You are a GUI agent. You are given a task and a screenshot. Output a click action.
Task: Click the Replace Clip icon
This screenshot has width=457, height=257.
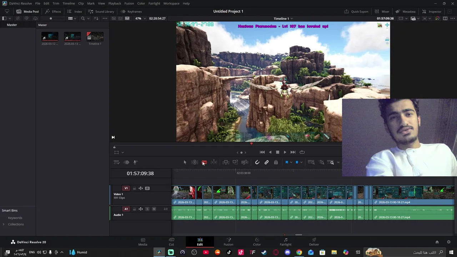[x=245, y=162]
